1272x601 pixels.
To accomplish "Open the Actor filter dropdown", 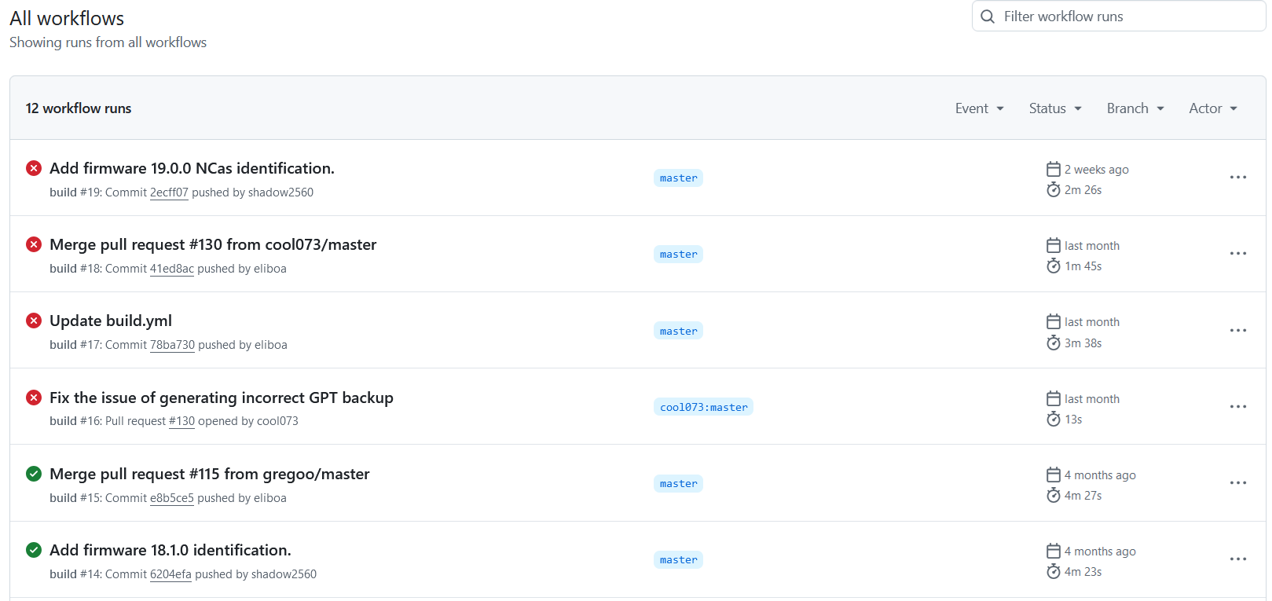I will (1213, 108).
